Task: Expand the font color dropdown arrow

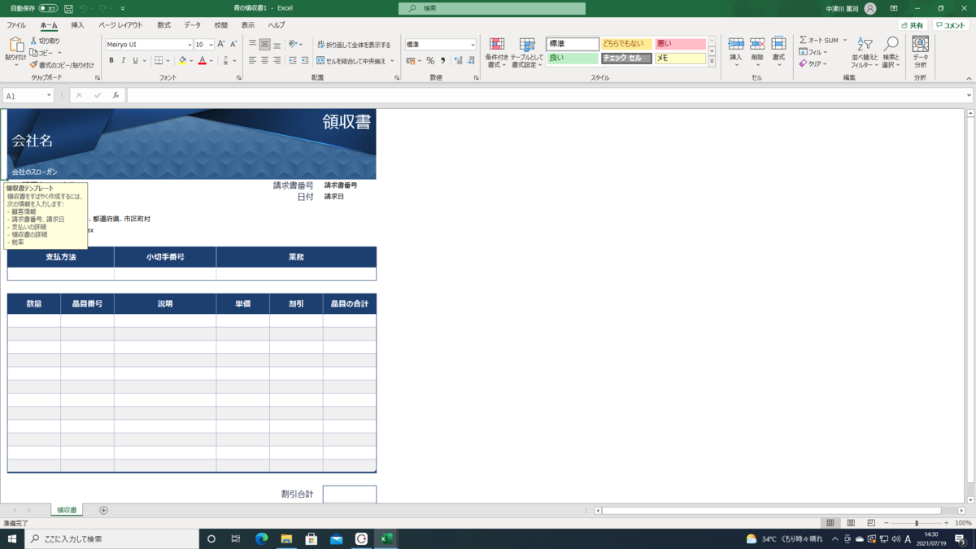Action: 211,61
